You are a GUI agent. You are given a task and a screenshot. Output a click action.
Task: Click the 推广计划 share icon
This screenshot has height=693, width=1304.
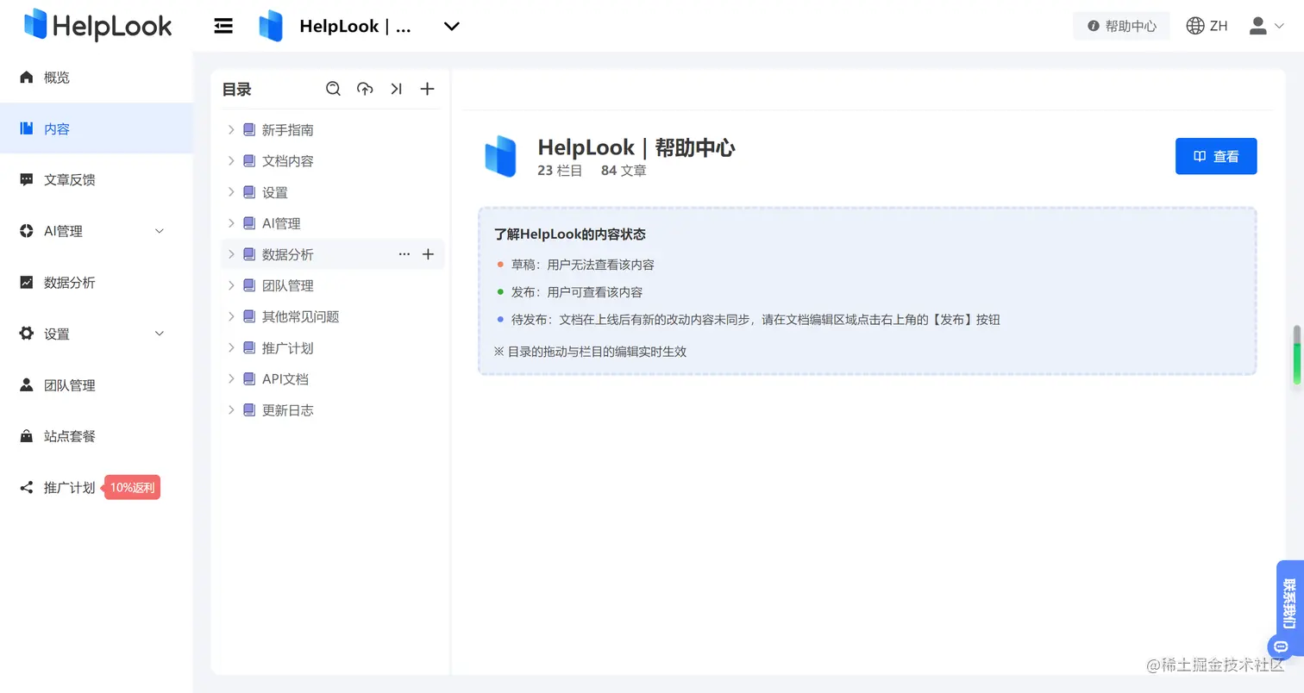tap(27, 488)
